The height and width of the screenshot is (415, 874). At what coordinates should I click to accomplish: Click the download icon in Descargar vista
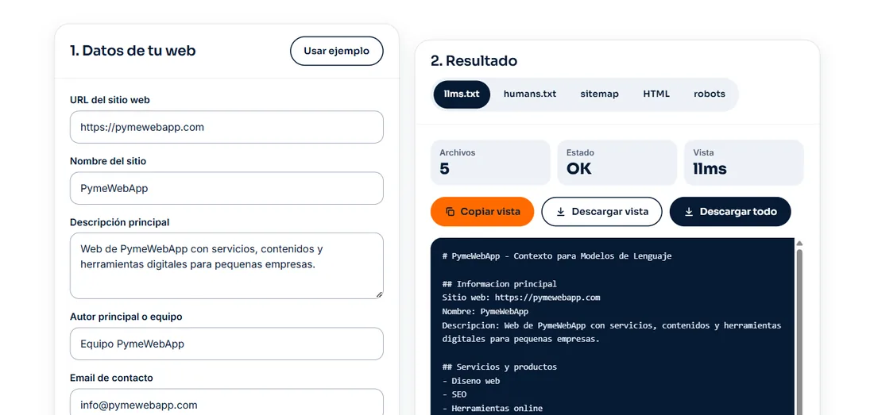pyautogui.click(x=561, y=212)
